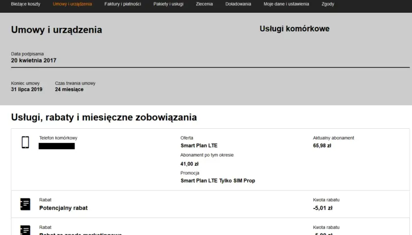
Task: Click the Umowy i urządzenia page heading
Action: (x=56, y=30)
